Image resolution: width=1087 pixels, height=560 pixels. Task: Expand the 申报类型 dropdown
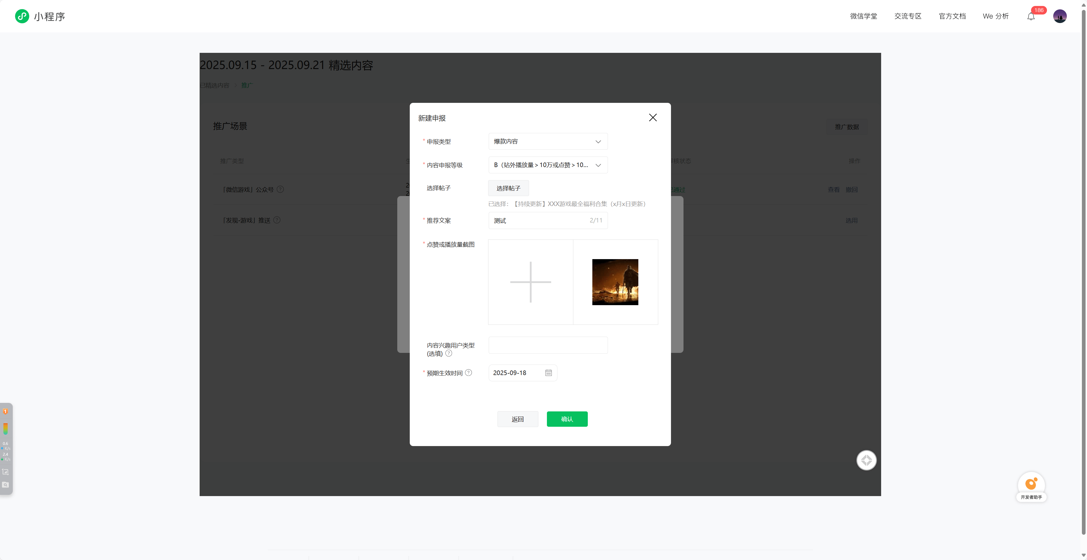pyautogui.click(x=548, y=141)
